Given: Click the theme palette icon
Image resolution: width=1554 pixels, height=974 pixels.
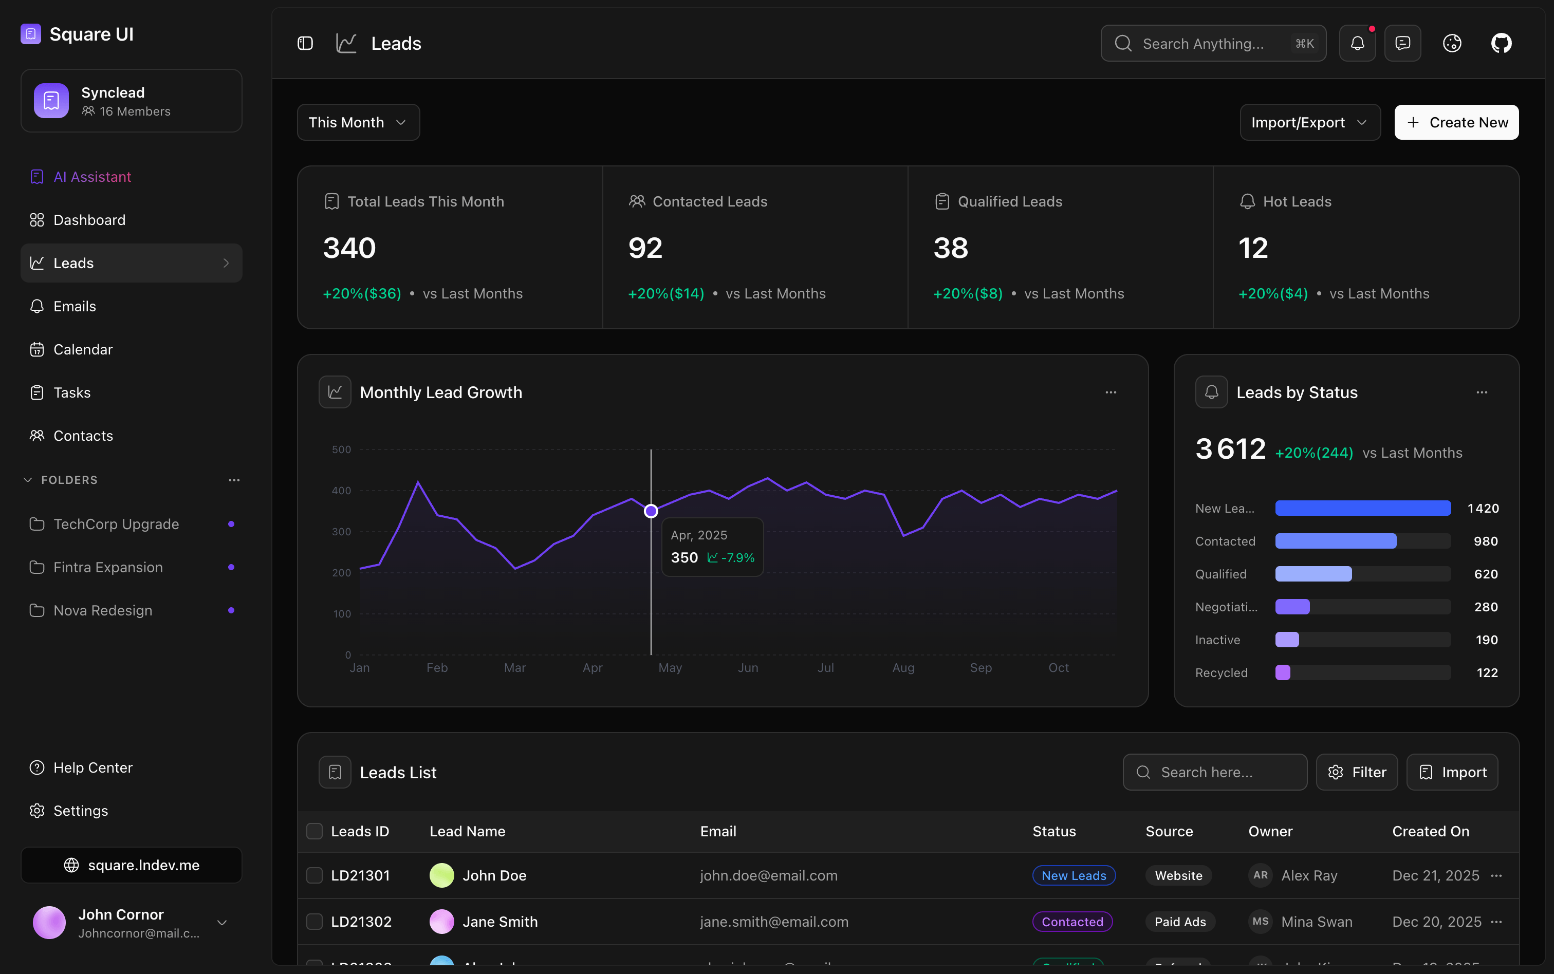Looking at the screenshot, I should [x=1452, y=43].
